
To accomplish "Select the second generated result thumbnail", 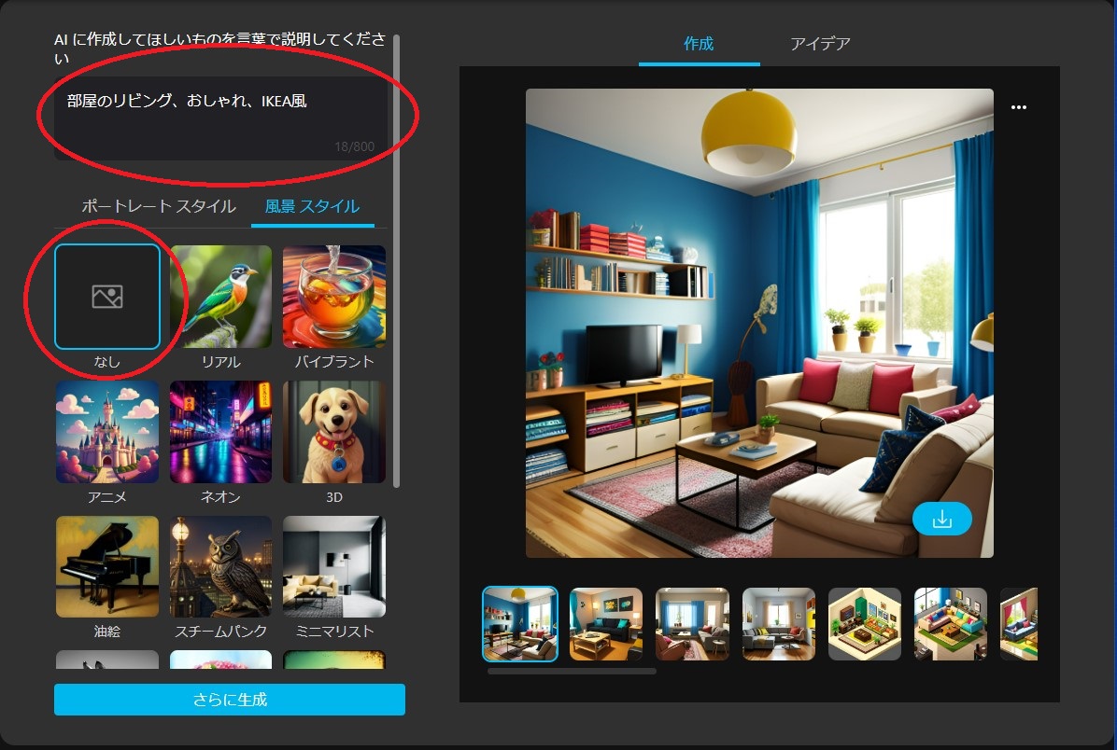I will [x=606, y=624].
